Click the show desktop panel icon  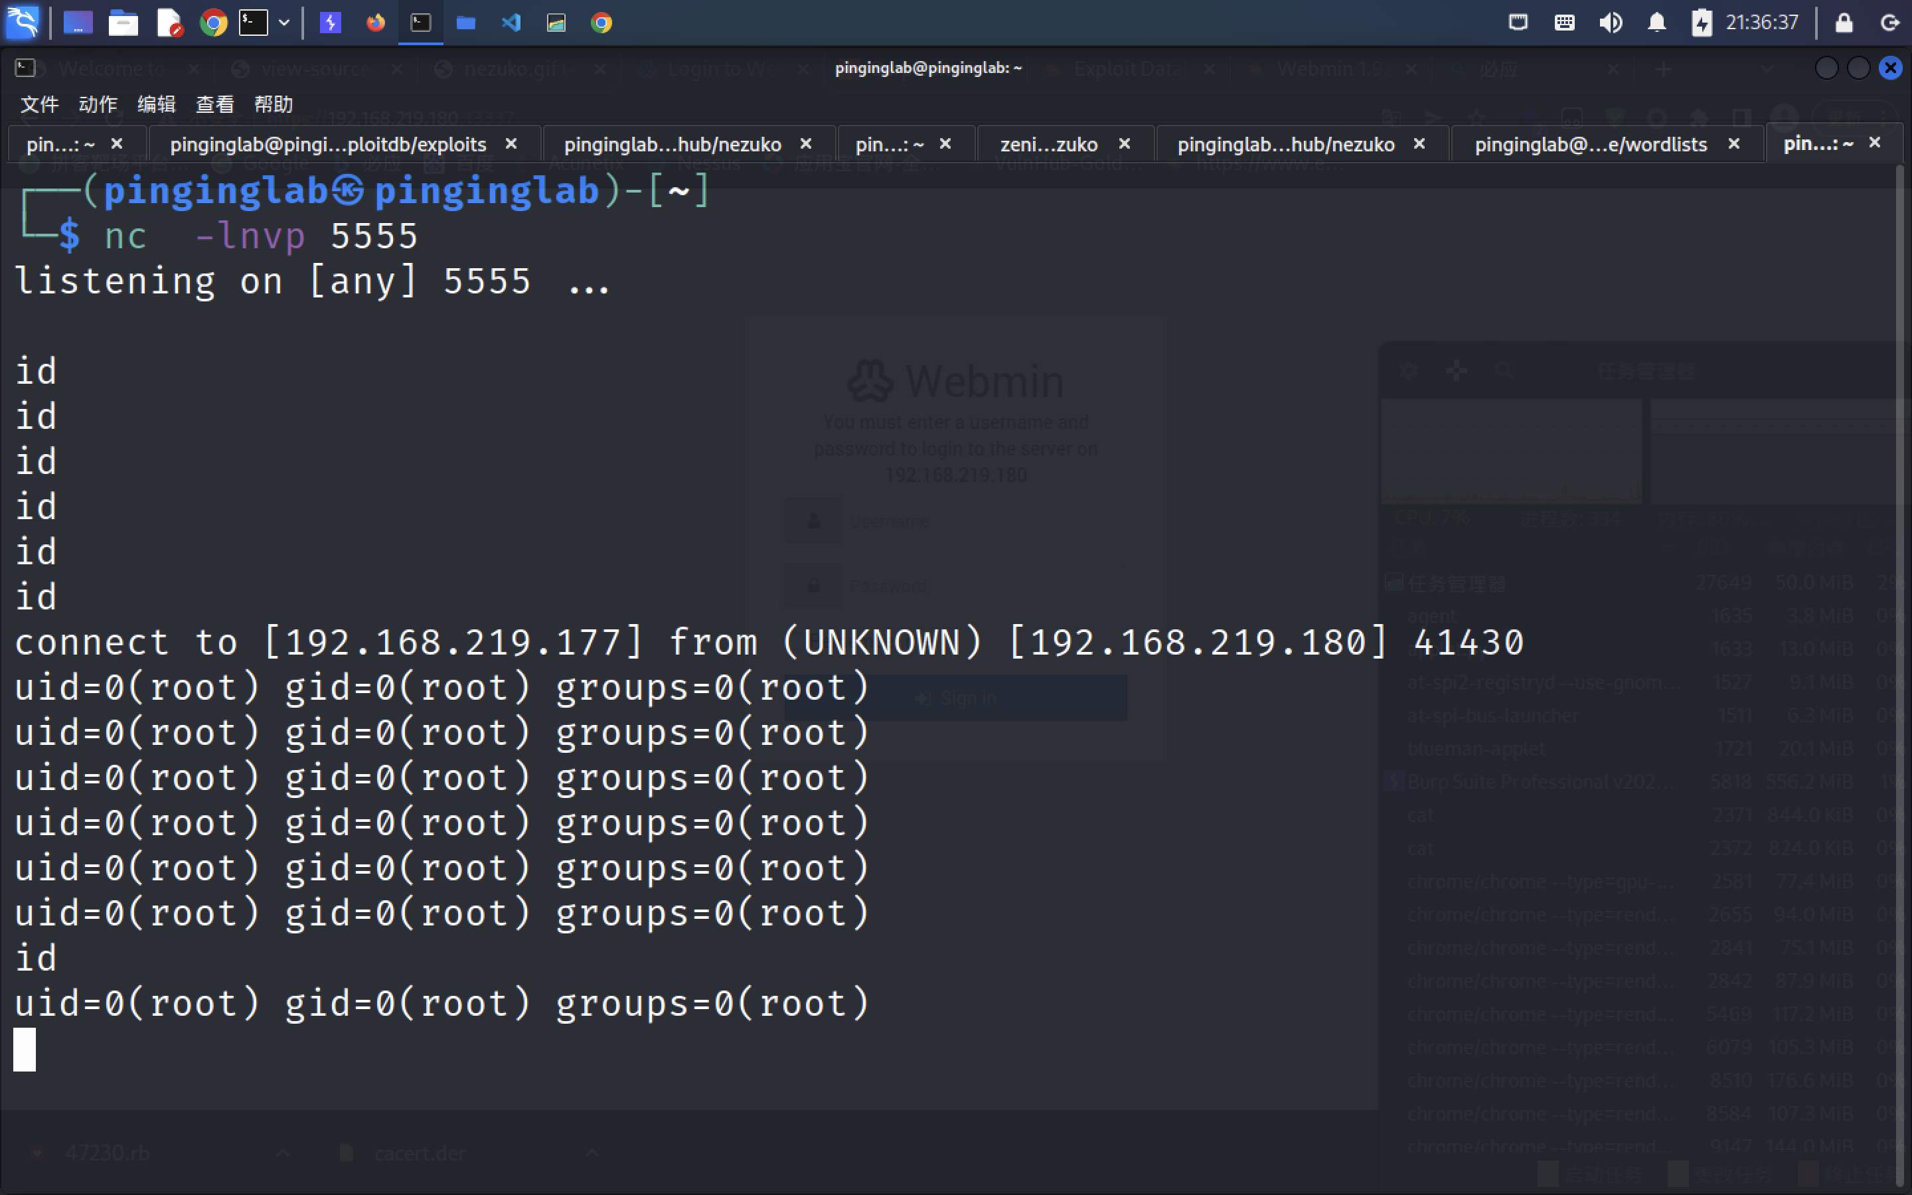pos(78,22)
